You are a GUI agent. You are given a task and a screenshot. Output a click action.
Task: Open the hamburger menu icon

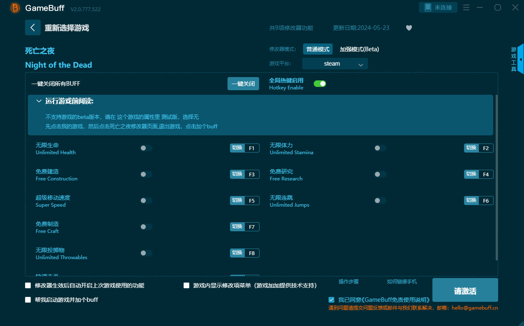466,8
